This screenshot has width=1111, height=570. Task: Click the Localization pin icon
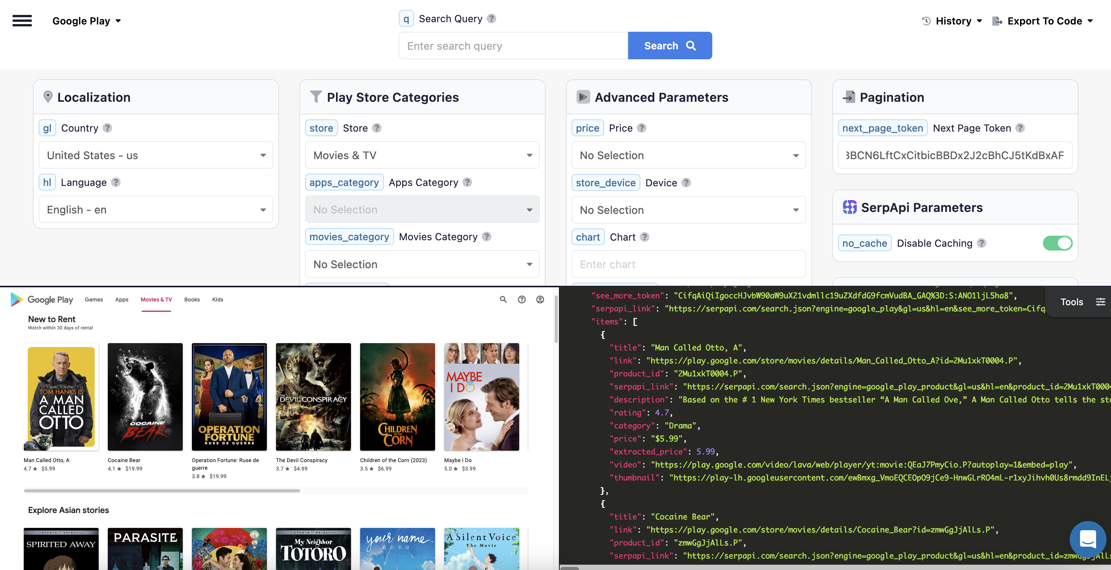tap(48, 97)
